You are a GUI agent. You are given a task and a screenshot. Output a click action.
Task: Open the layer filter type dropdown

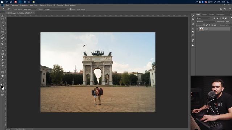203,18
